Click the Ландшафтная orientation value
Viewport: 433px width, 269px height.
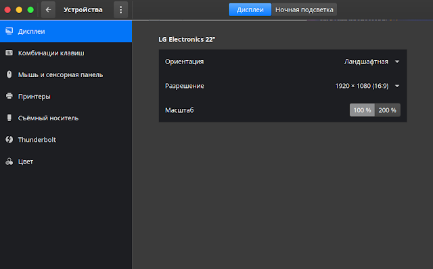[366, 62]
